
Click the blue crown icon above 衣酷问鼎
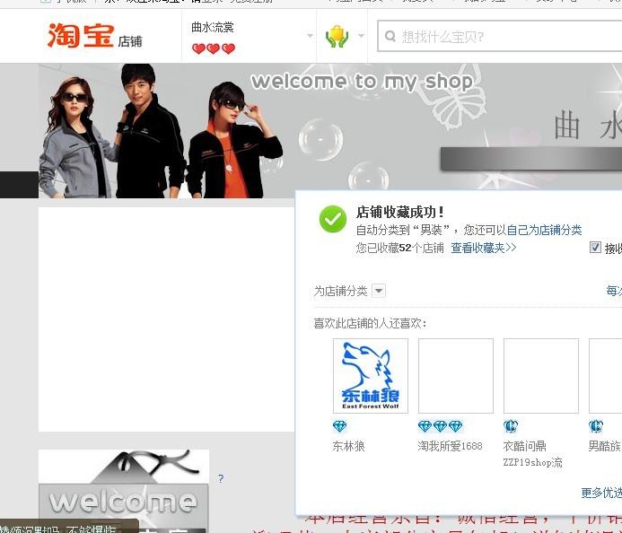[511, 426]
